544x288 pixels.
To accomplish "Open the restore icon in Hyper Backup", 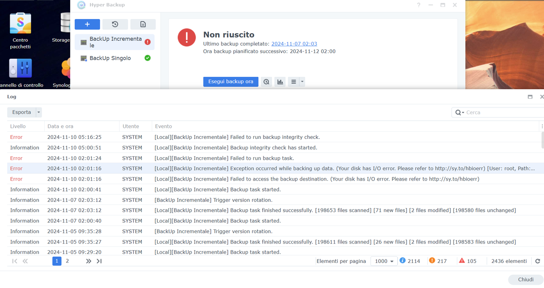I will [115, 24].
